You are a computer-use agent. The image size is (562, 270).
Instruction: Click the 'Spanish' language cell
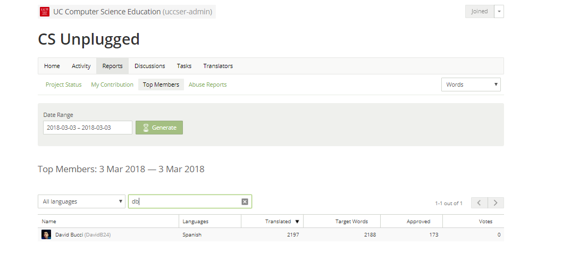click(x=192, y=235)
